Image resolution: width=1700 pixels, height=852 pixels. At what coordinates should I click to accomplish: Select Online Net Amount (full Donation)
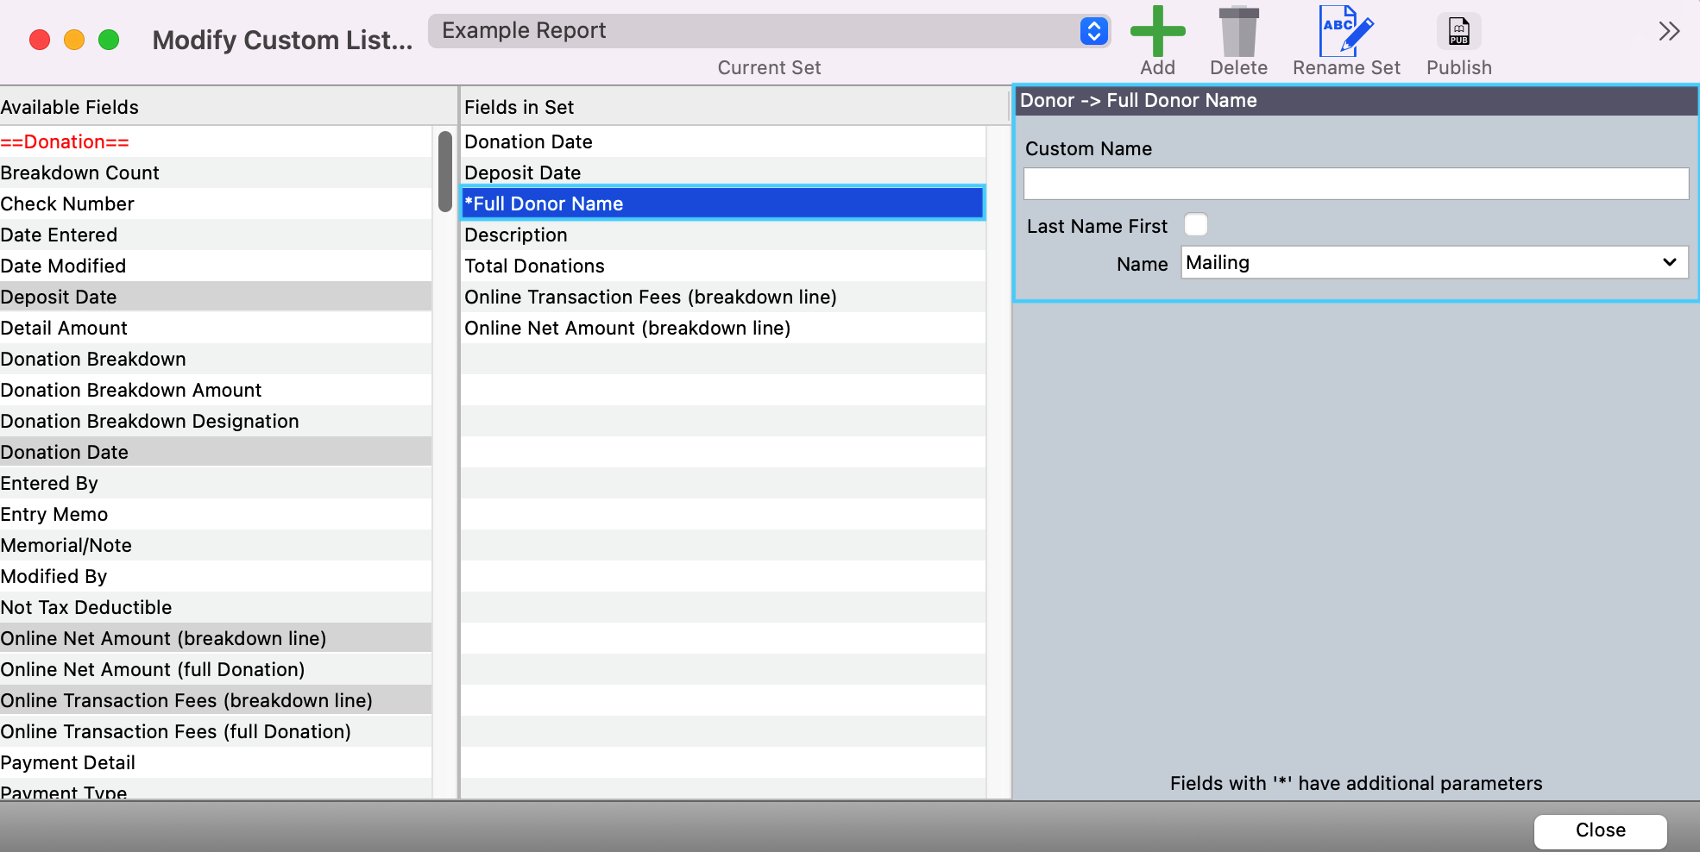tap(153, 669)
